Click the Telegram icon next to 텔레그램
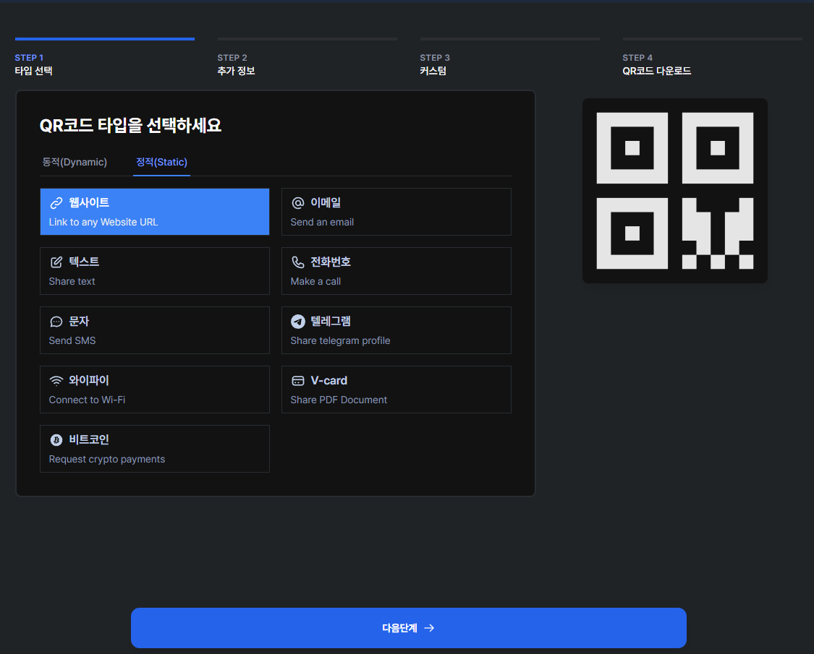The height and width of the screenshot is (654, 814). [298, 322]
